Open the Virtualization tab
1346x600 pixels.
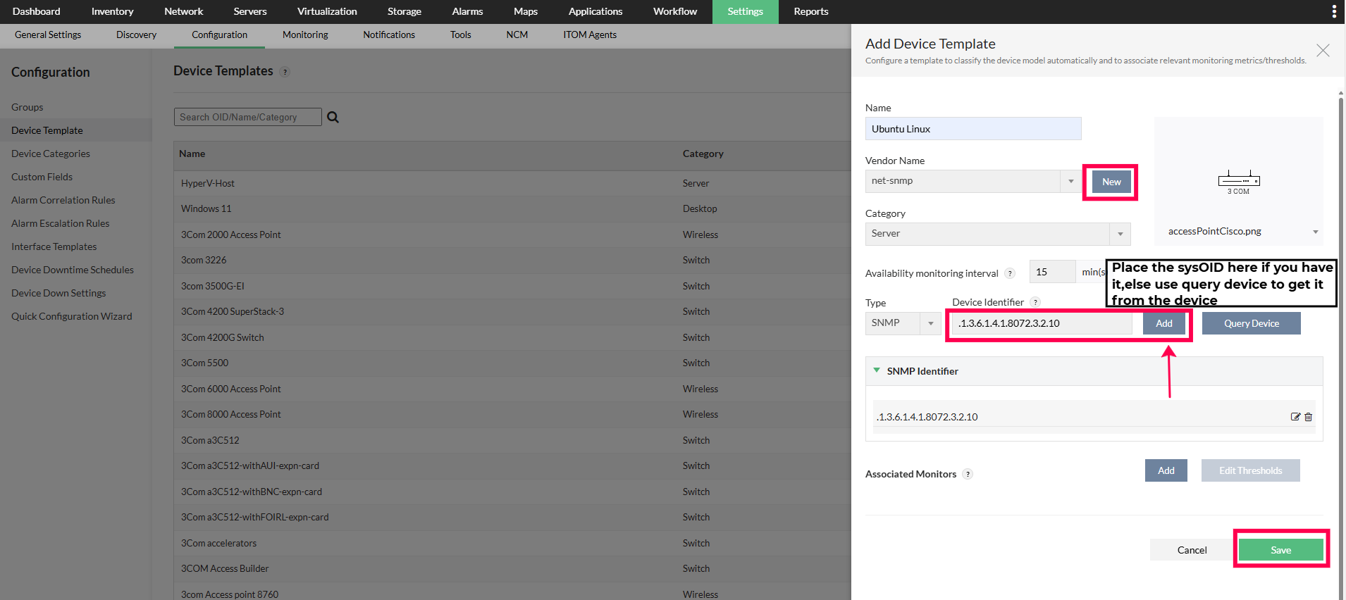pyautogui.click(x=327, y=11)
